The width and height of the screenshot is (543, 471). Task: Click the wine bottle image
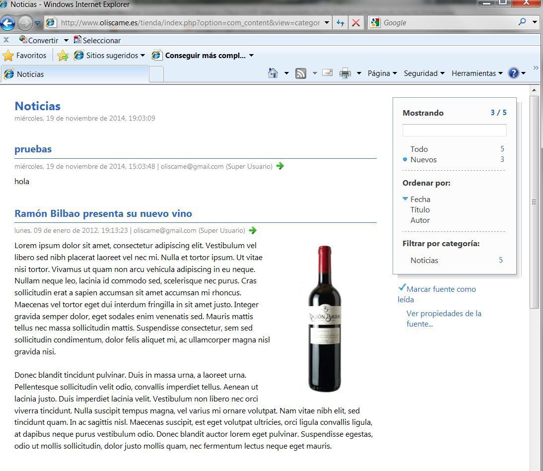pos(325,318)
